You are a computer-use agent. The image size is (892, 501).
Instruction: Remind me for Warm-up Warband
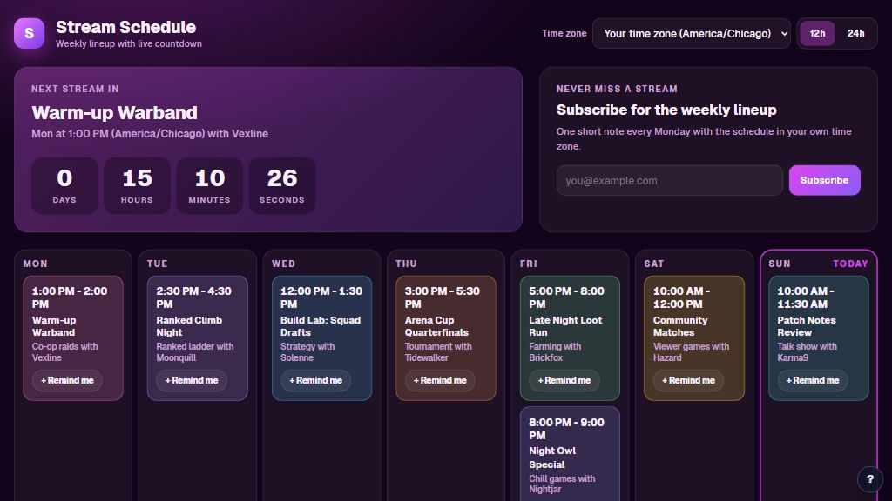tap(67, 381)
